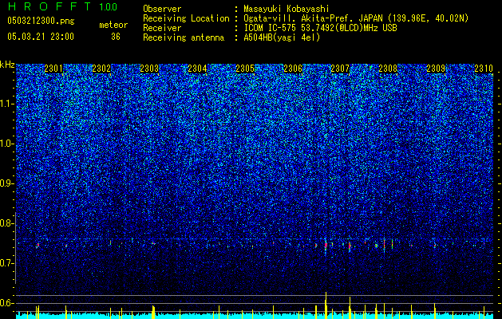This screenshot has width=502, height=319.
Task: Click the tallest yellow intensity spike near 2307
Action: (x=326, y=305)
